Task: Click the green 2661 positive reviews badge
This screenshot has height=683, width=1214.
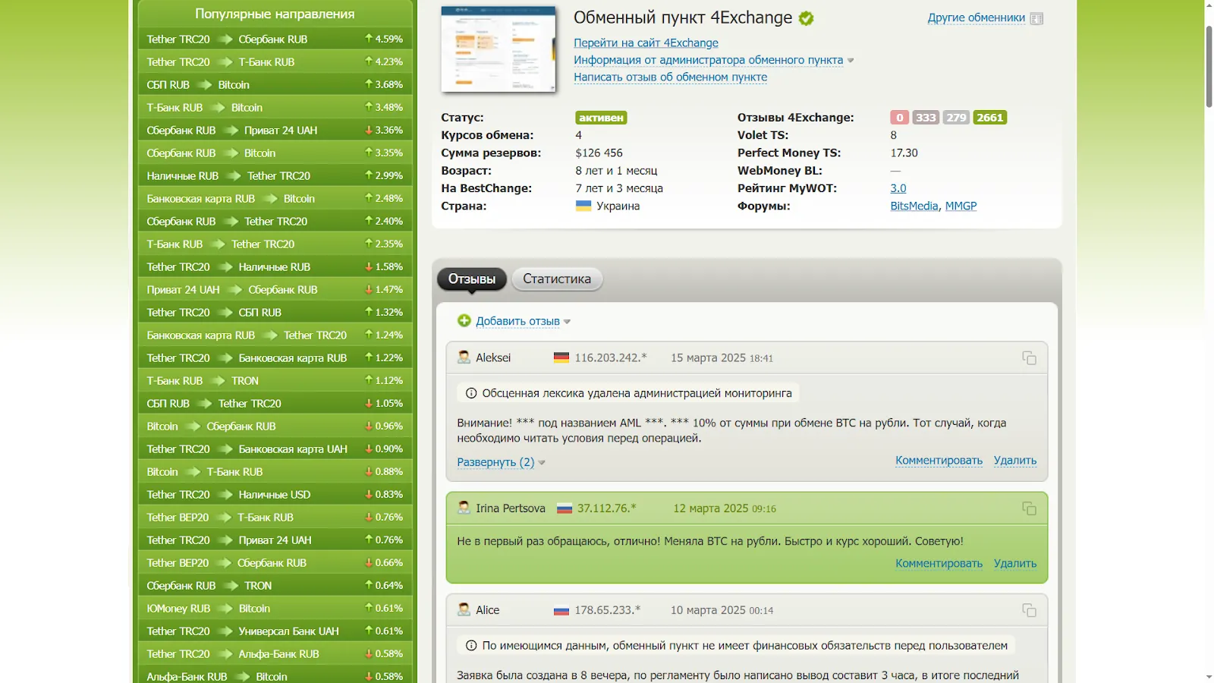Action: [x=990, y=118]
